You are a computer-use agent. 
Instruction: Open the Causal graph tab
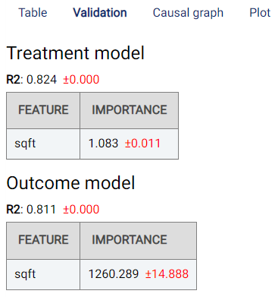(x=188, y=13)
